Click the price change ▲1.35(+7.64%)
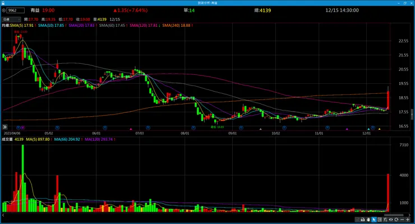The height and width of the screenshot is (224, 415). pos(131,10)
